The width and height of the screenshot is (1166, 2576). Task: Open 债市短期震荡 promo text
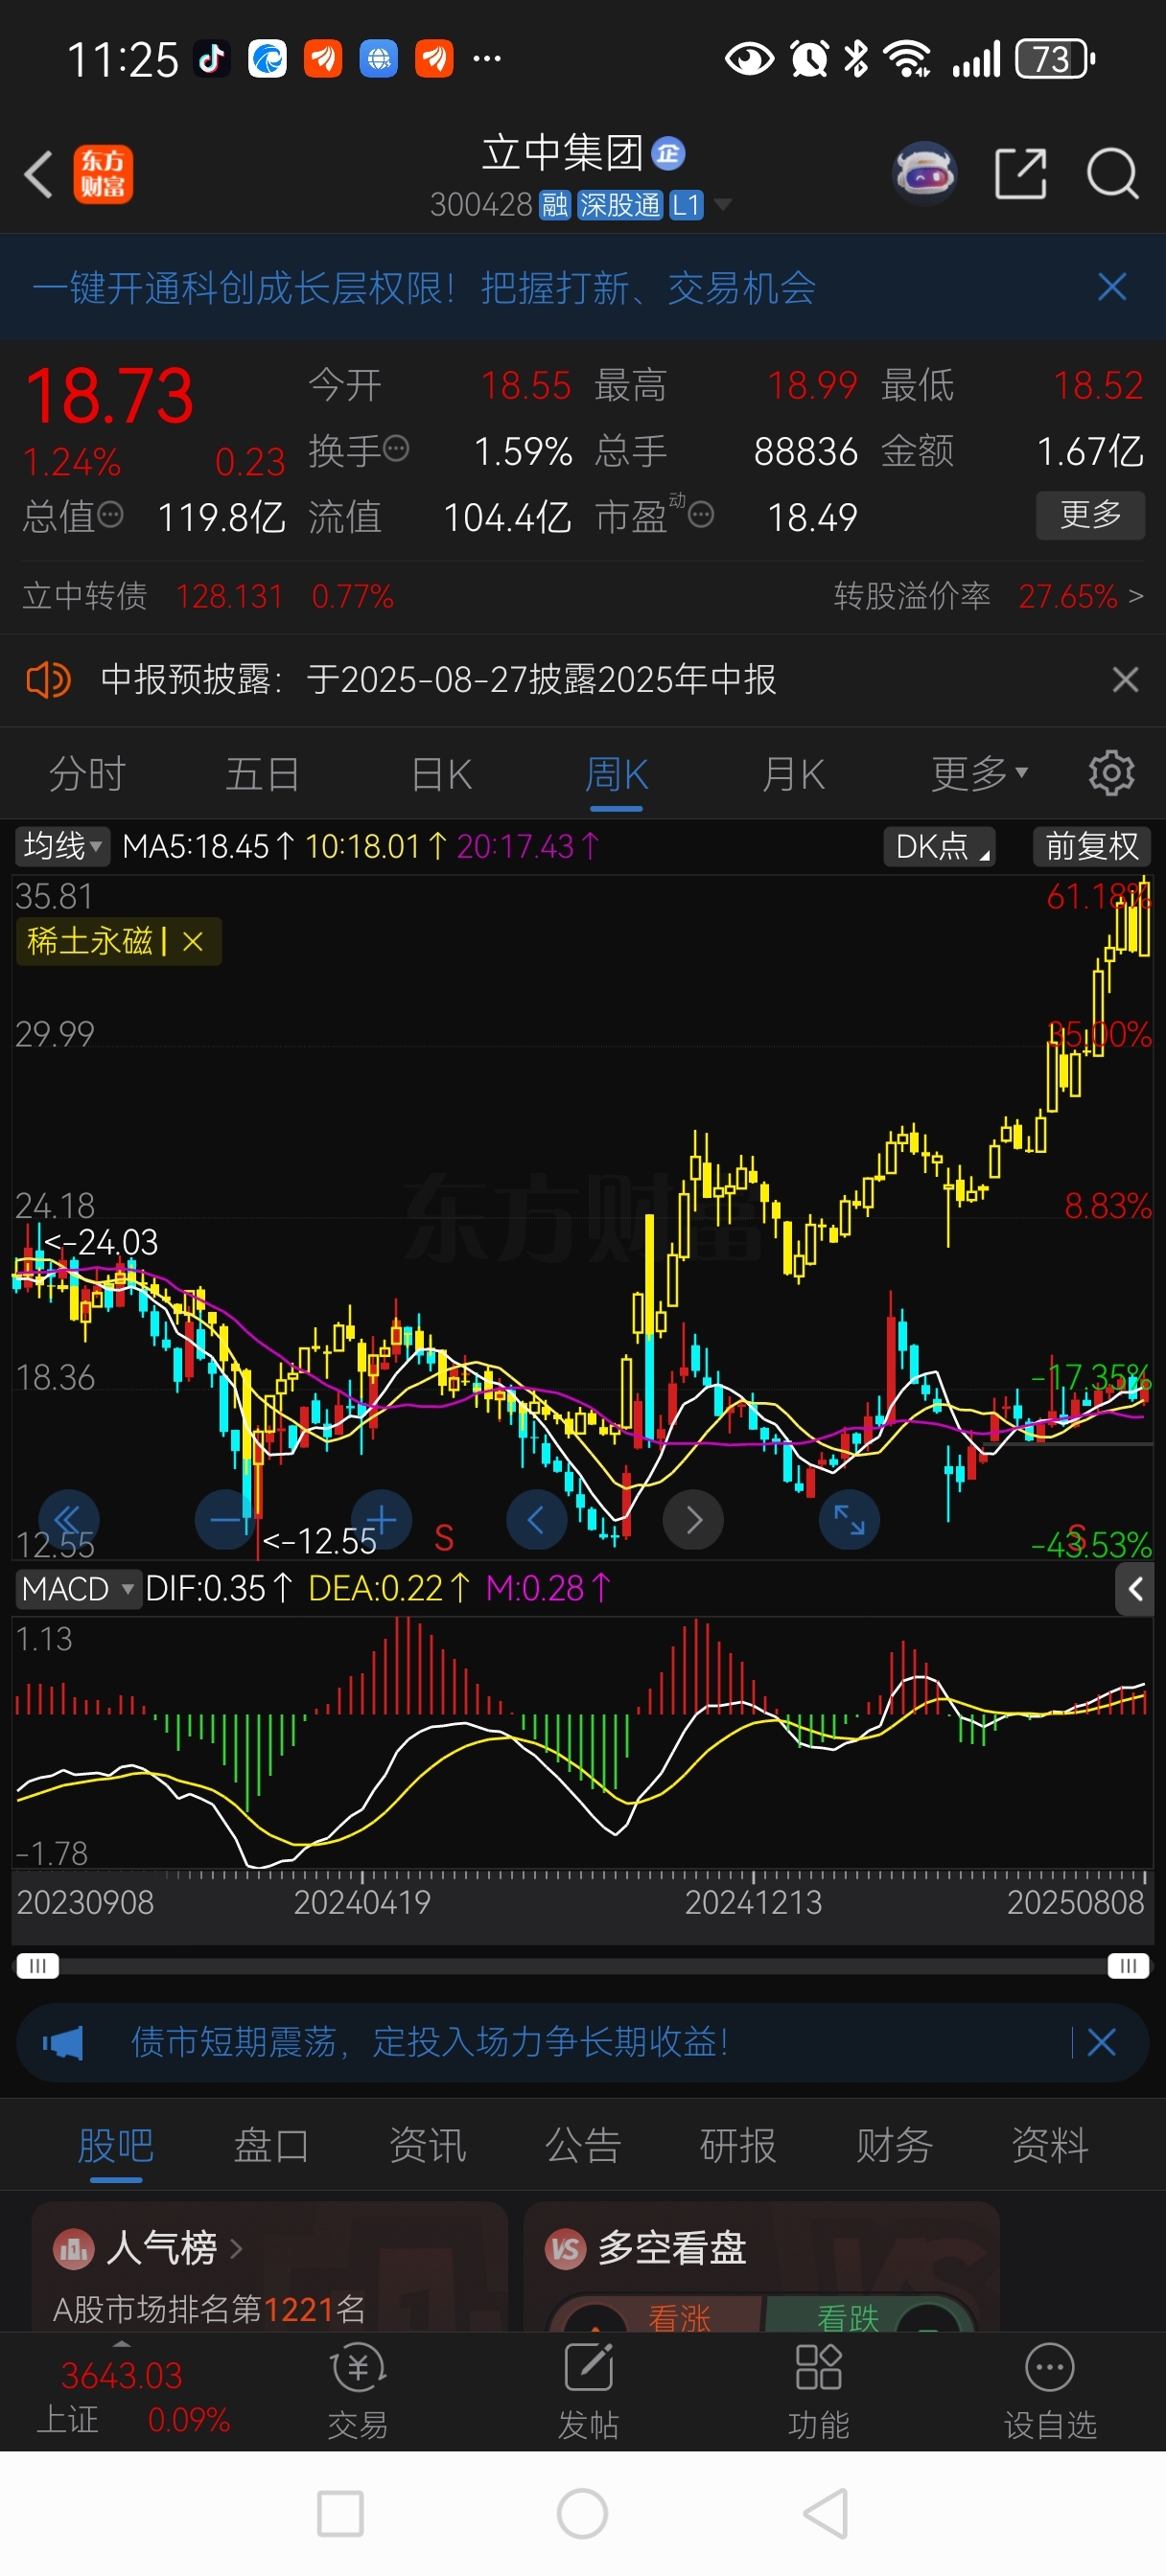pos(430,2042)
